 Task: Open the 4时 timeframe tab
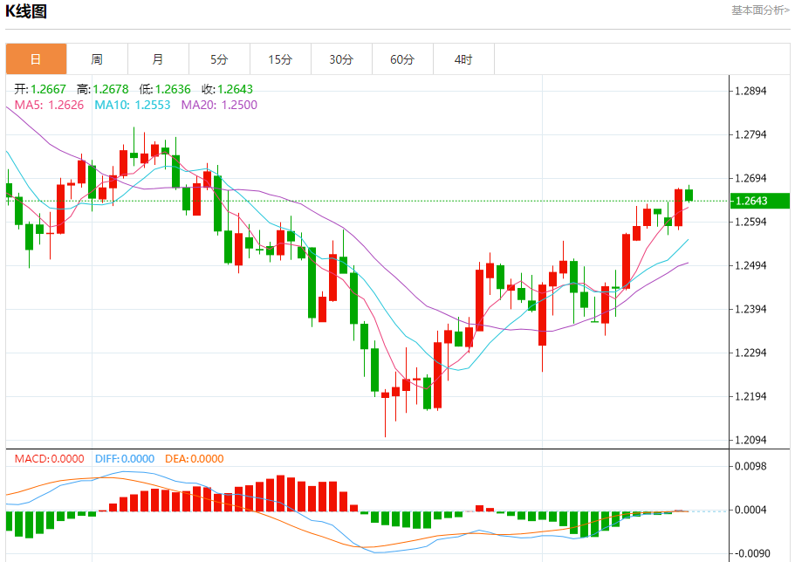tap(463, 59)
